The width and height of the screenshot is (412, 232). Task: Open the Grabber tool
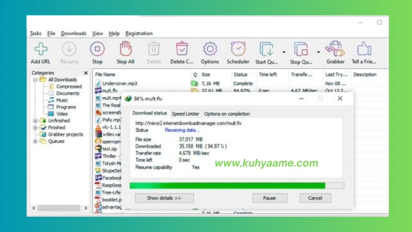335,49
